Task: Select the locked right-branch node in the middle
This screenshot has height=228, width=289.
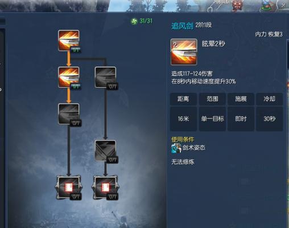Action: 105,151
